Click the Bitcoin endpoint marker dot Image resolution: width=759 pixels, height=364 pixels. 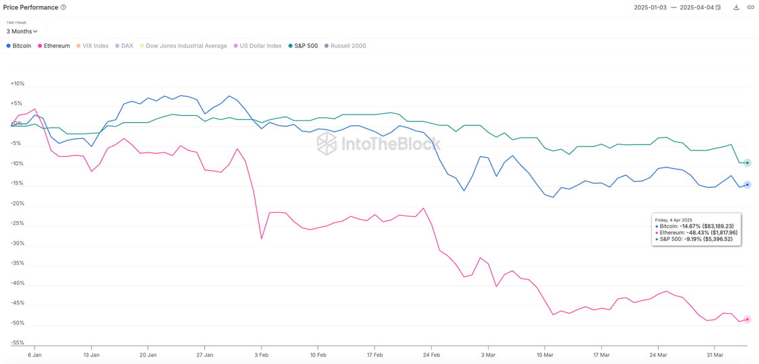(747, 184)
